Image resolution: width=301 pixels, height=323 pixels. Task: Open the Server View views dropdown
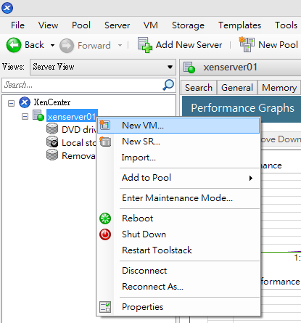click(103, 67)
